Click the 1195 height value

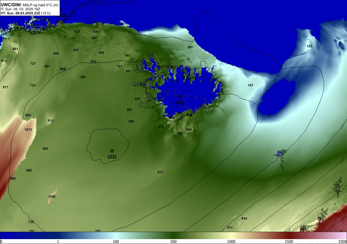click(52, 197)
